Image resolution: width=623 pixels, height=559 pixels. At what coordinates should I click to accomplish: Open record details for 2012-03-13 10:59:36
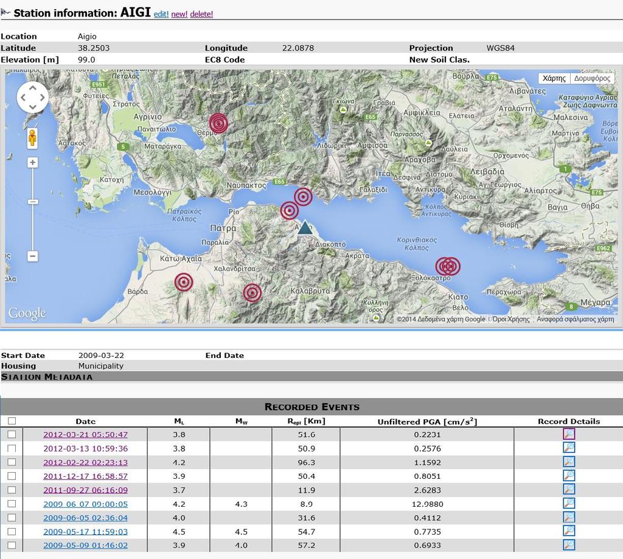(569, 448)
